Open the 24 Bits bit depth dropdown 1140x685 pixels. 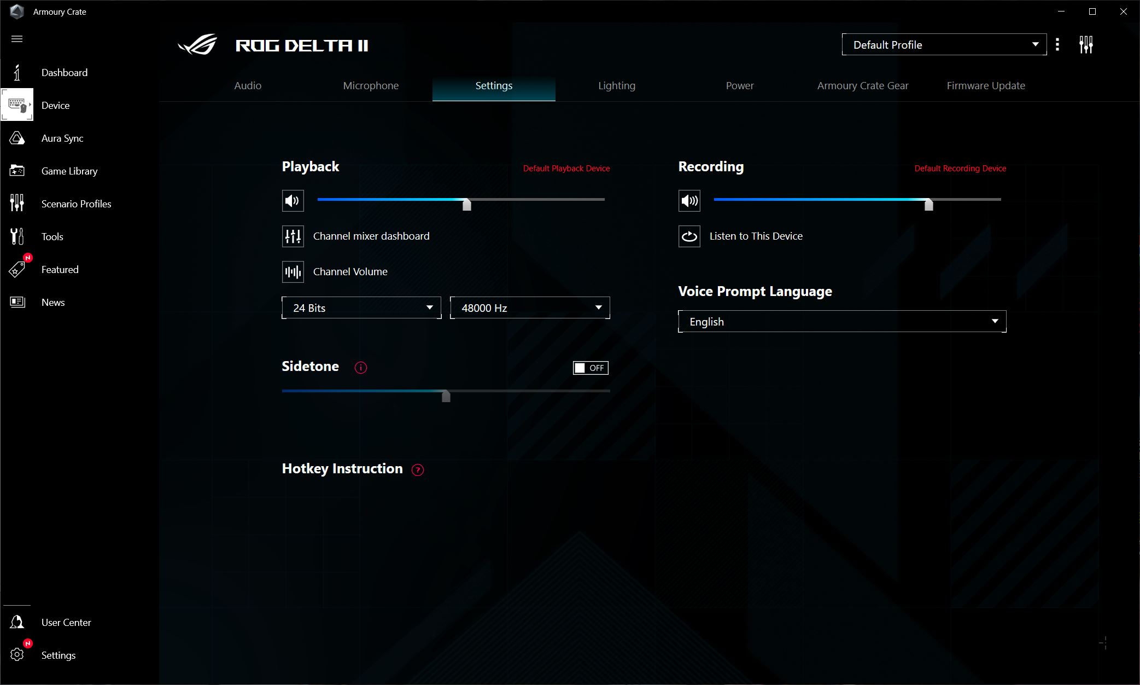click(x=361, y=307)
